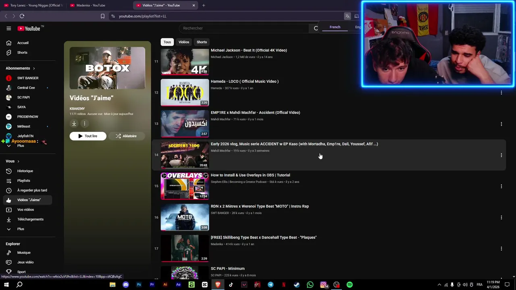
Task: Click the bookmark icon in address bar
Action: pyautogui.click(x=102, y=16)
